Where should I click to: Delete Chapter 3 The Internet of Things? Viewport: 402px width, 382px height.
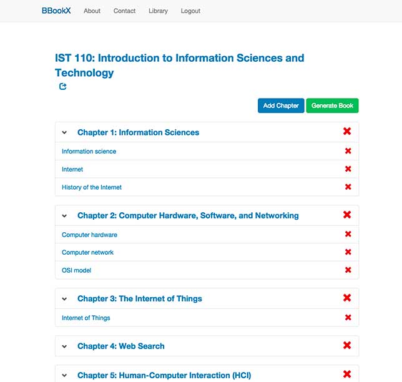[x=347, y=298]
